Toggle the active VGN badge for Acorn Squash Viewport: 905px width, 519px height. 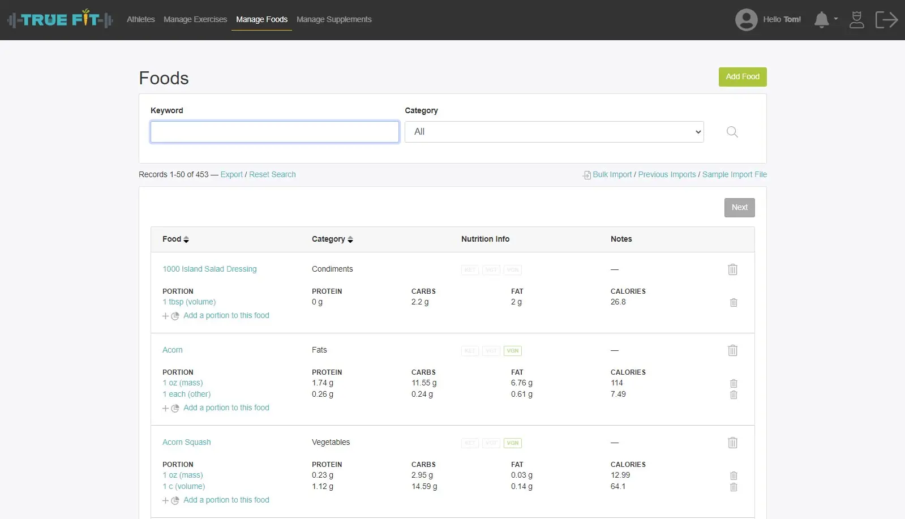[513, 443]
